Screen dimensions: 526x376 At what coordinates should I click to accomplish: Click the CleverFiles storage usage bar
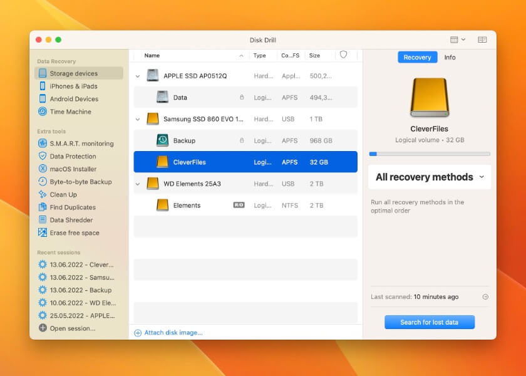pyautogui.click(x=430, y=154)
